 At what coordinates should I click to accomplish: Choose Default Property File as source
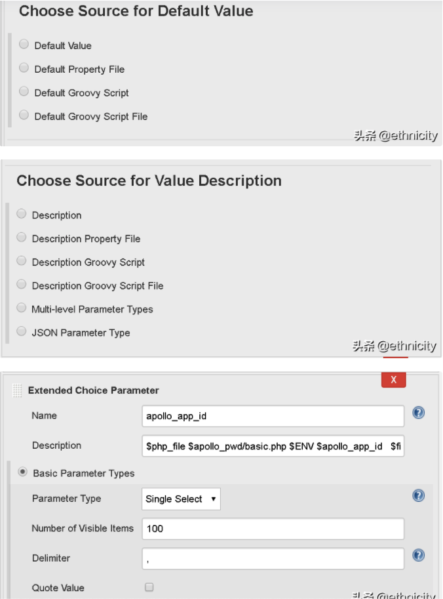point(24,68)
